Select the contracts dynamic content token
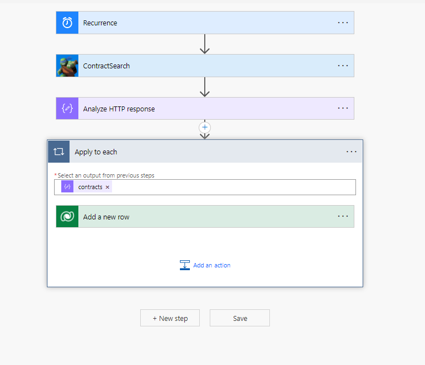 coord(87,187)
